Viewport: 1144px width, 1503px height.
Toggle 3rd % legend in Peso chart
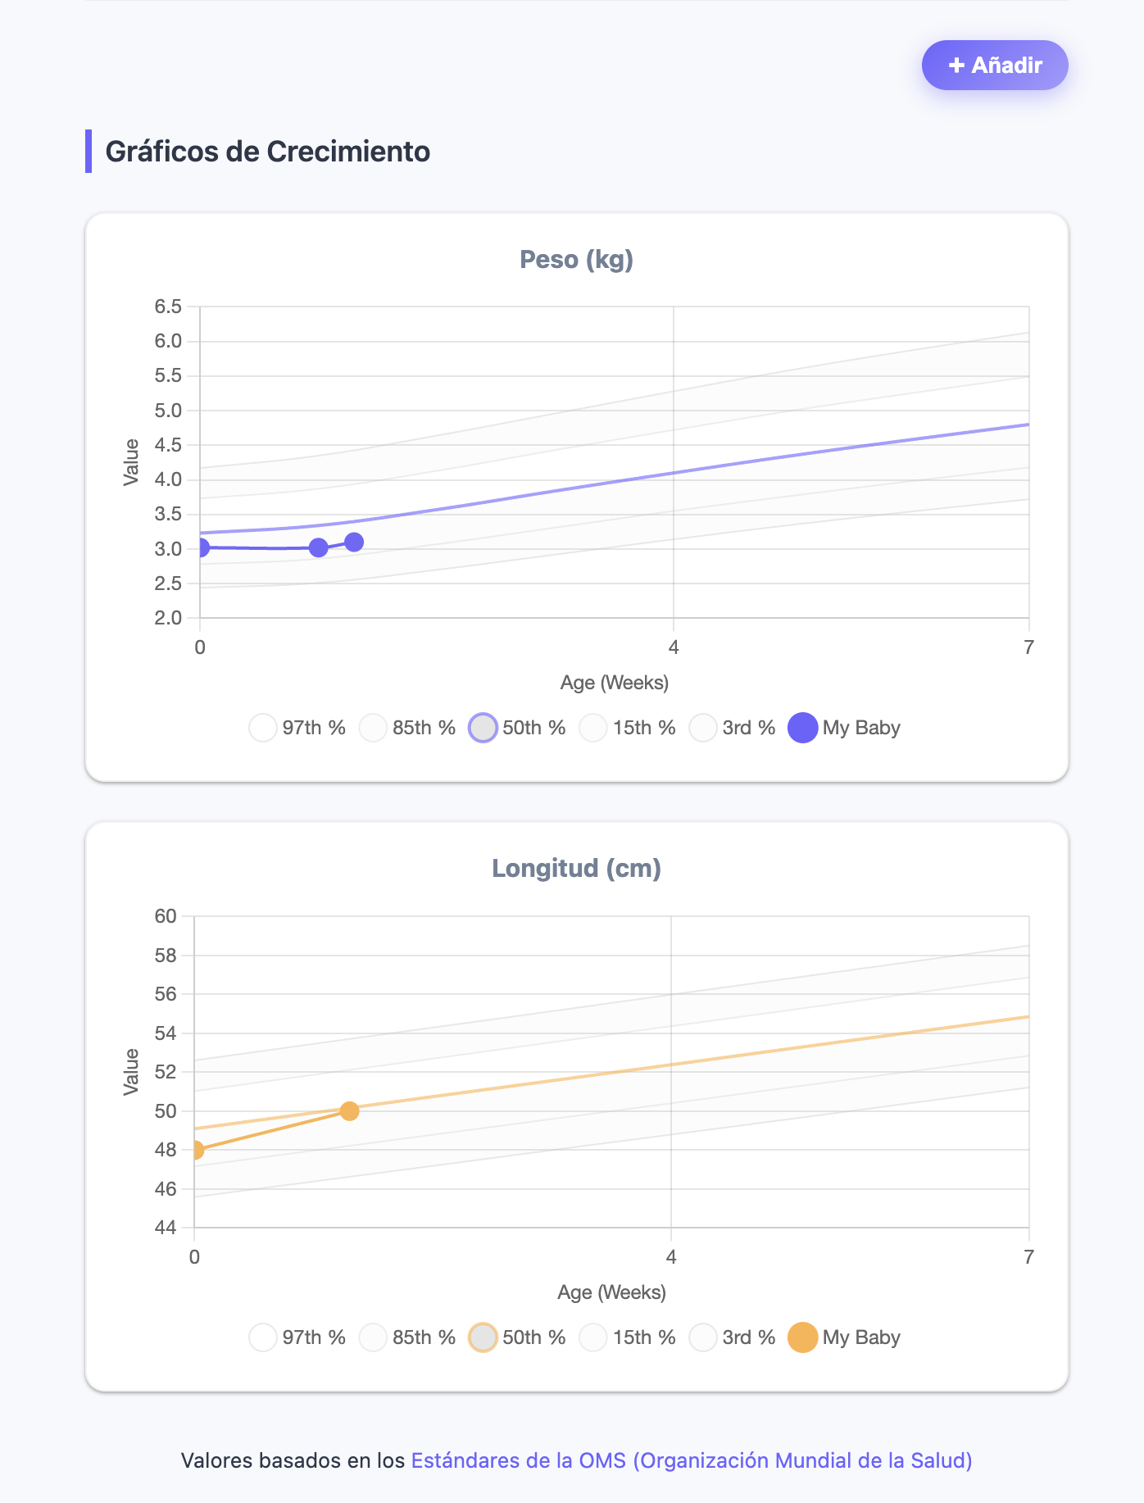[733, 728]
